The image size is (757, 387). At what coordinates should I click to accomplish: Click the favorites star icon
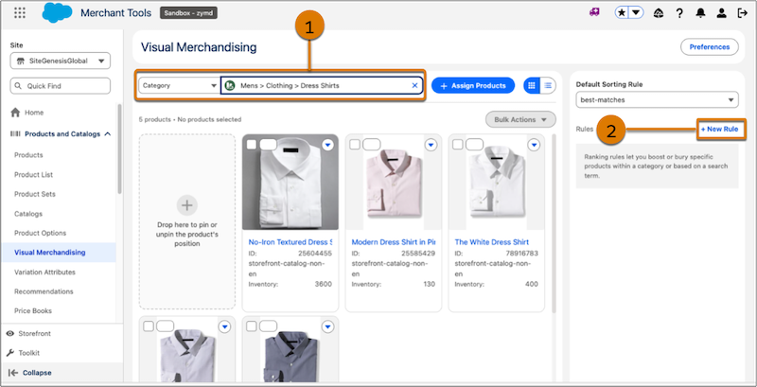tap(622, 13)
